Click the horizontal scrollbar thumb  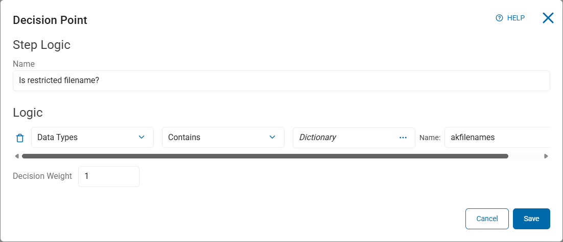(x=265, y=156)
